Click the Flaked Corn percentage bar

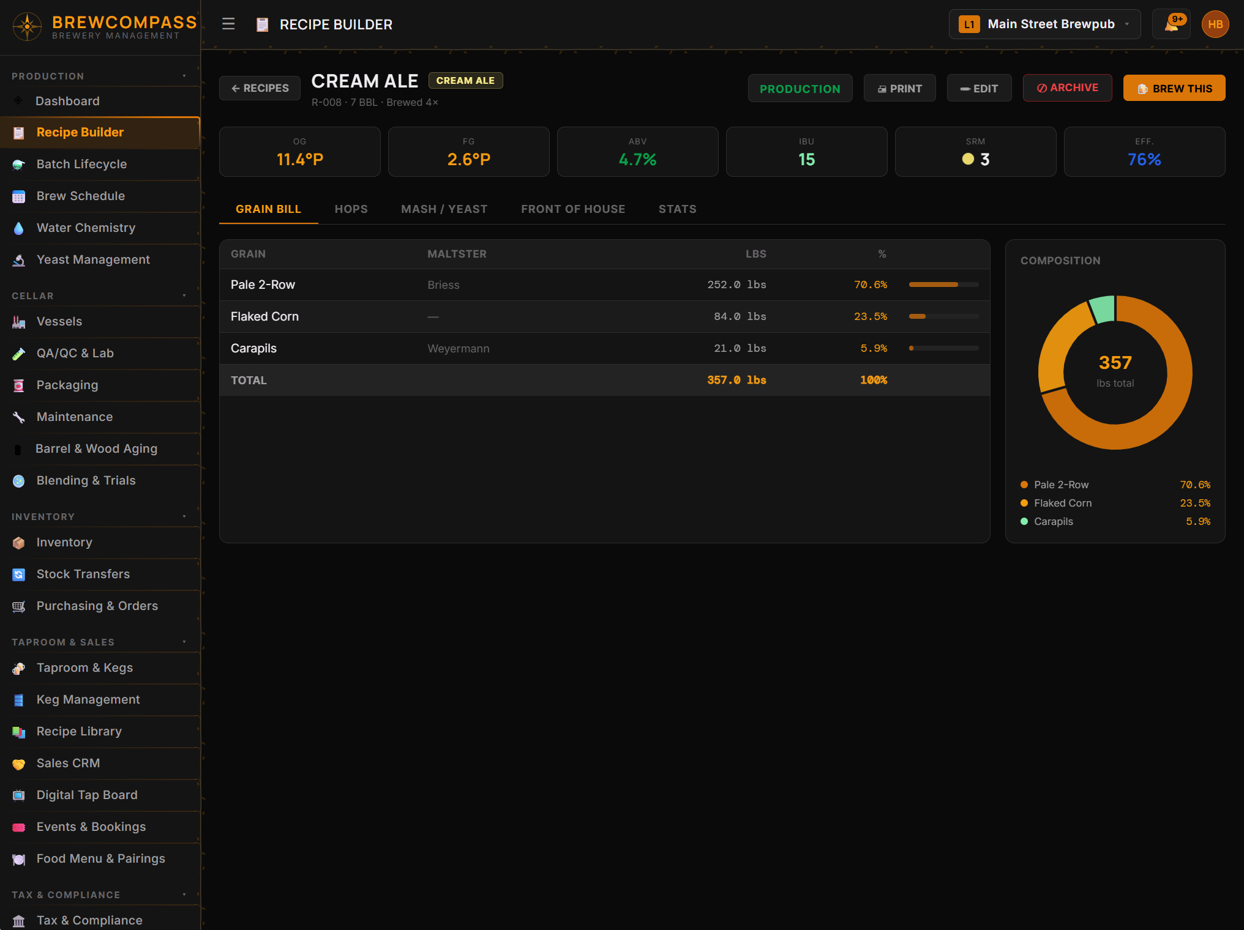943,316
